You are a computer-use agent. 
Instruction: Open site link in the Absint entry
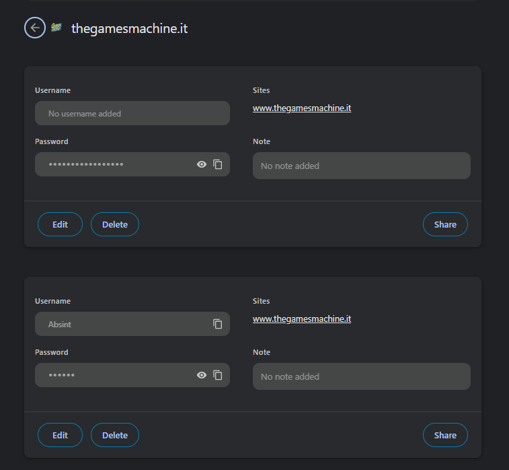point(302,318)
